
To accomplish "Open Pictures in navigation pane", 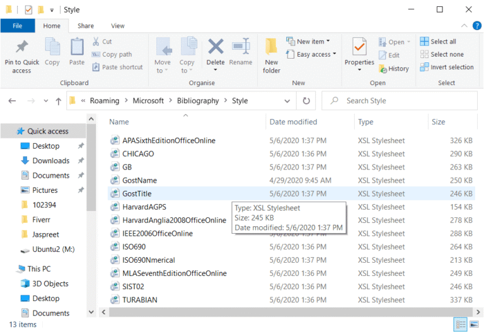I will 45,190.
